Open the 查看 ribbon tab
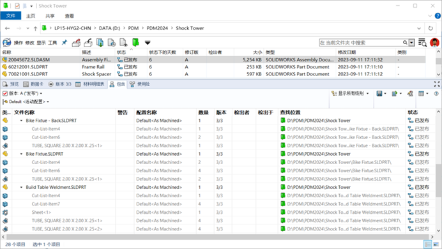442x249 pixels. click(70, 16)
